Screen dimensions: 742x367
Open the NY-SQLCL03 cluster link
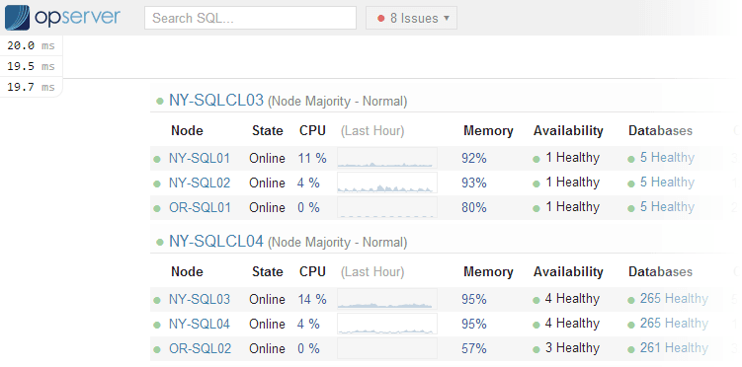(x=215, y=100)
